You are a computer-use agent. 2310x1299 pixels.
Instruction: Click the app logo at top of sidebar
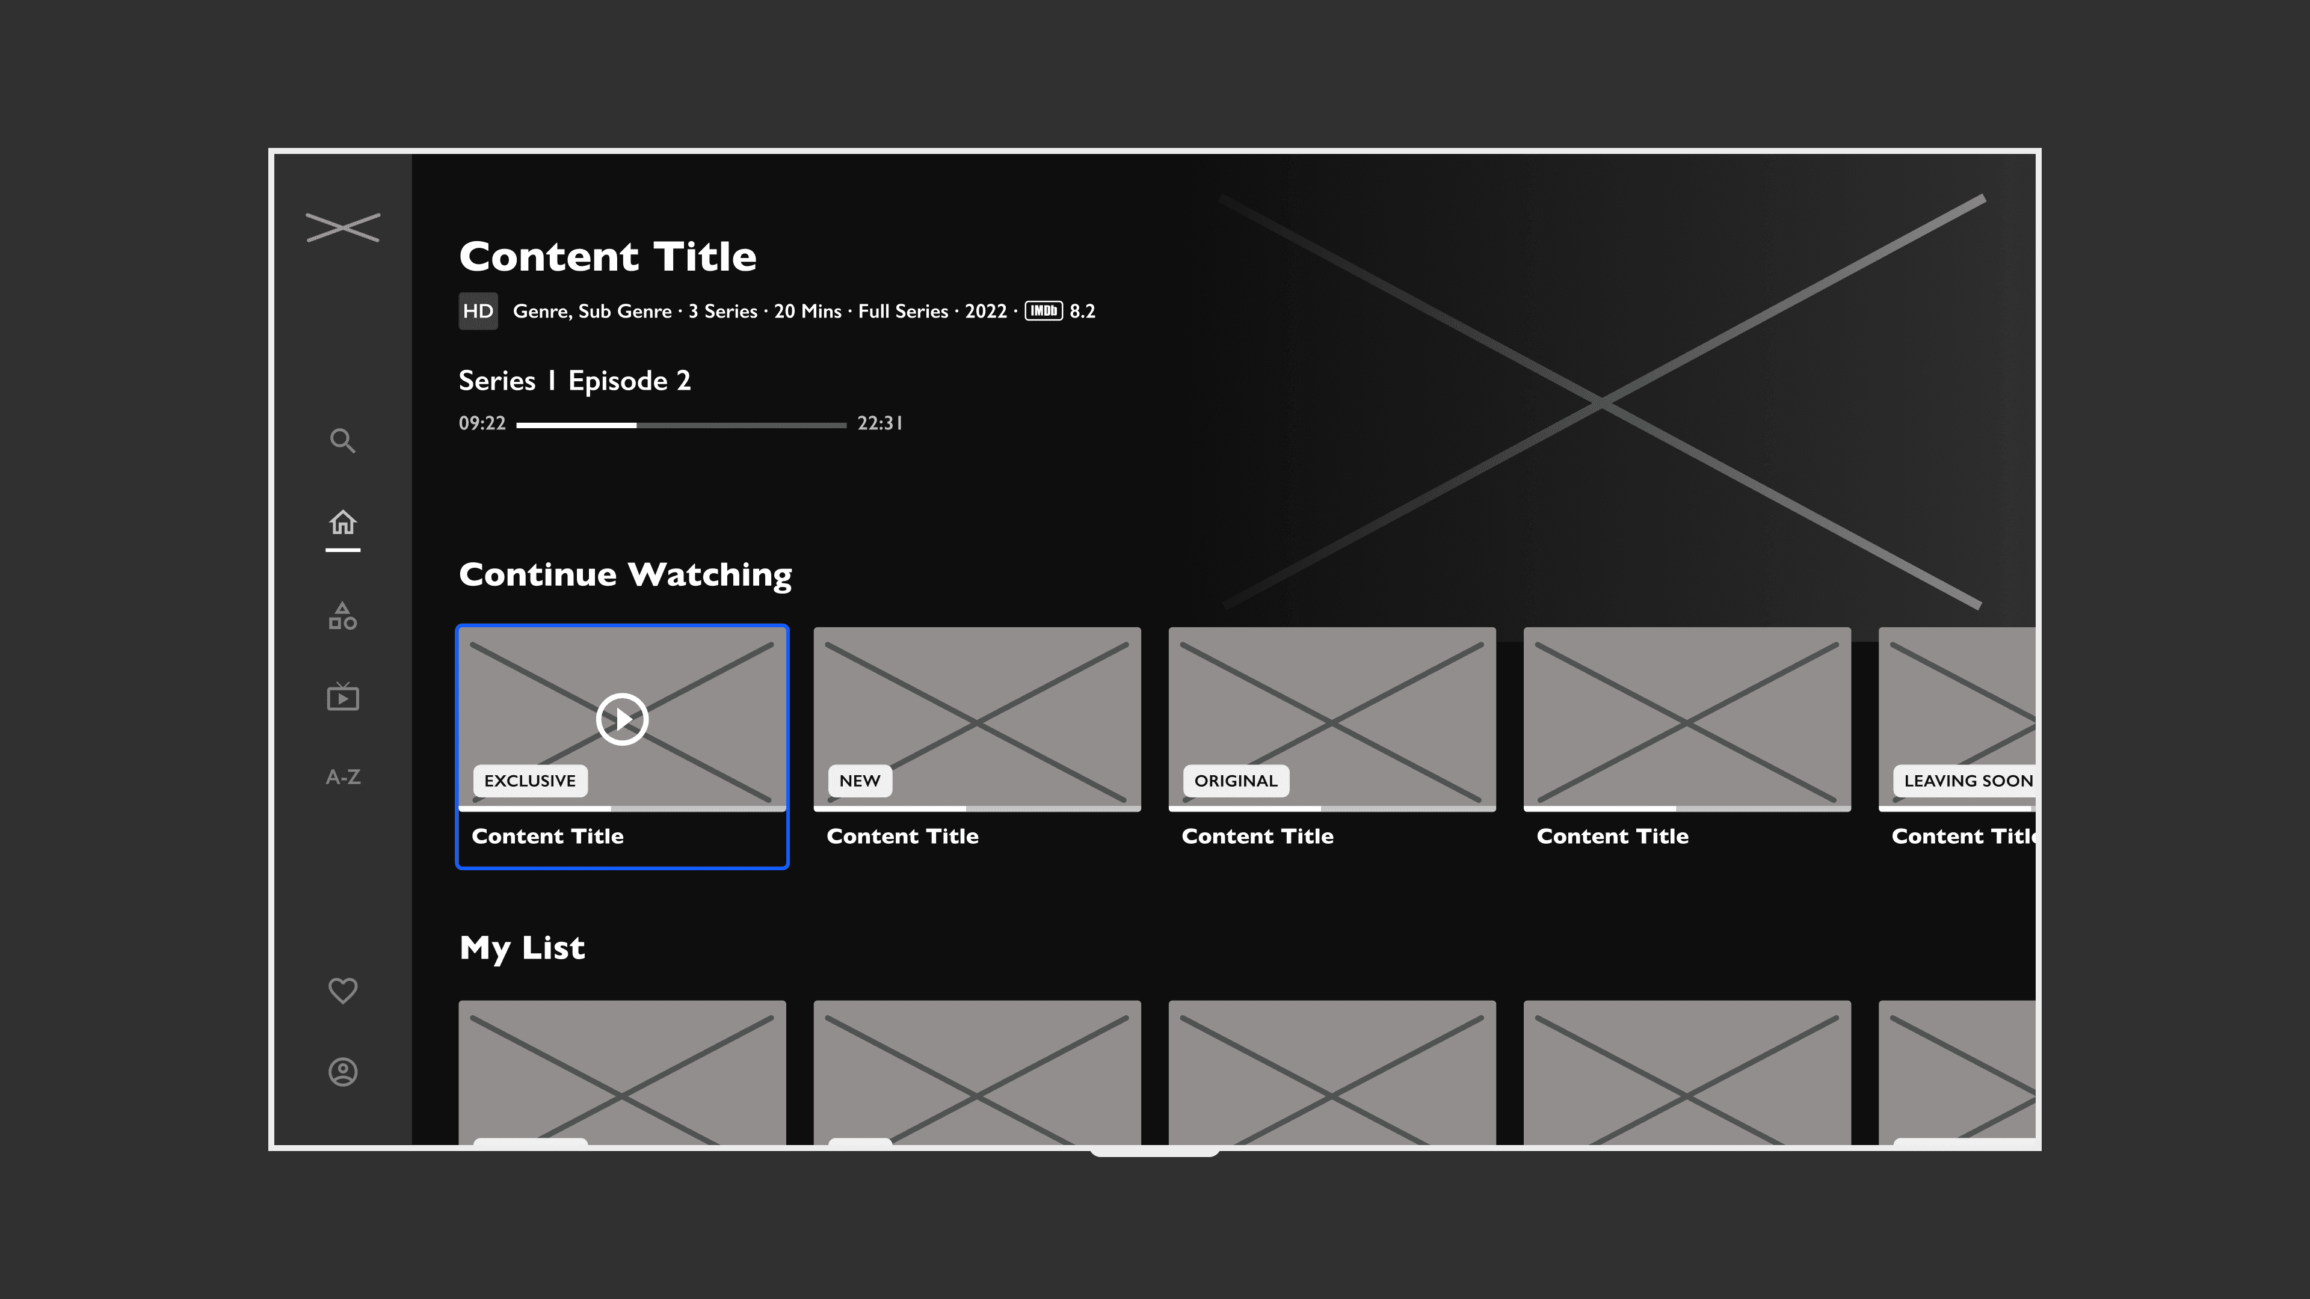[x=342, y=227]
